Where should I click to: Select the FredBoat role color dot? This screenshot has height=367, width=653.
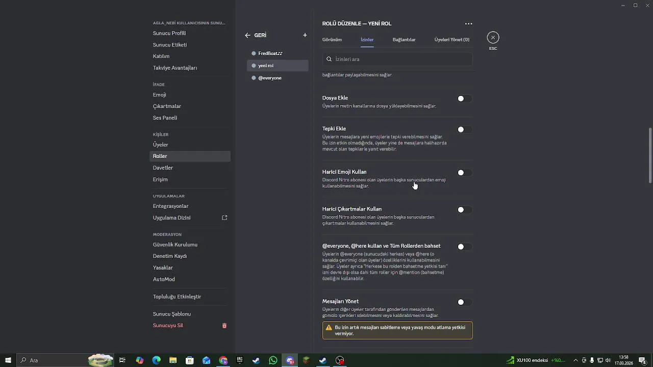(254, 54)
